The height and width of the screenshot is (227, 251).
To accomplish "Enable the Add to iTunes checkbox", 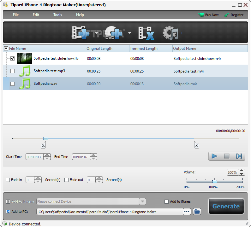I will [x=166, y=201].
